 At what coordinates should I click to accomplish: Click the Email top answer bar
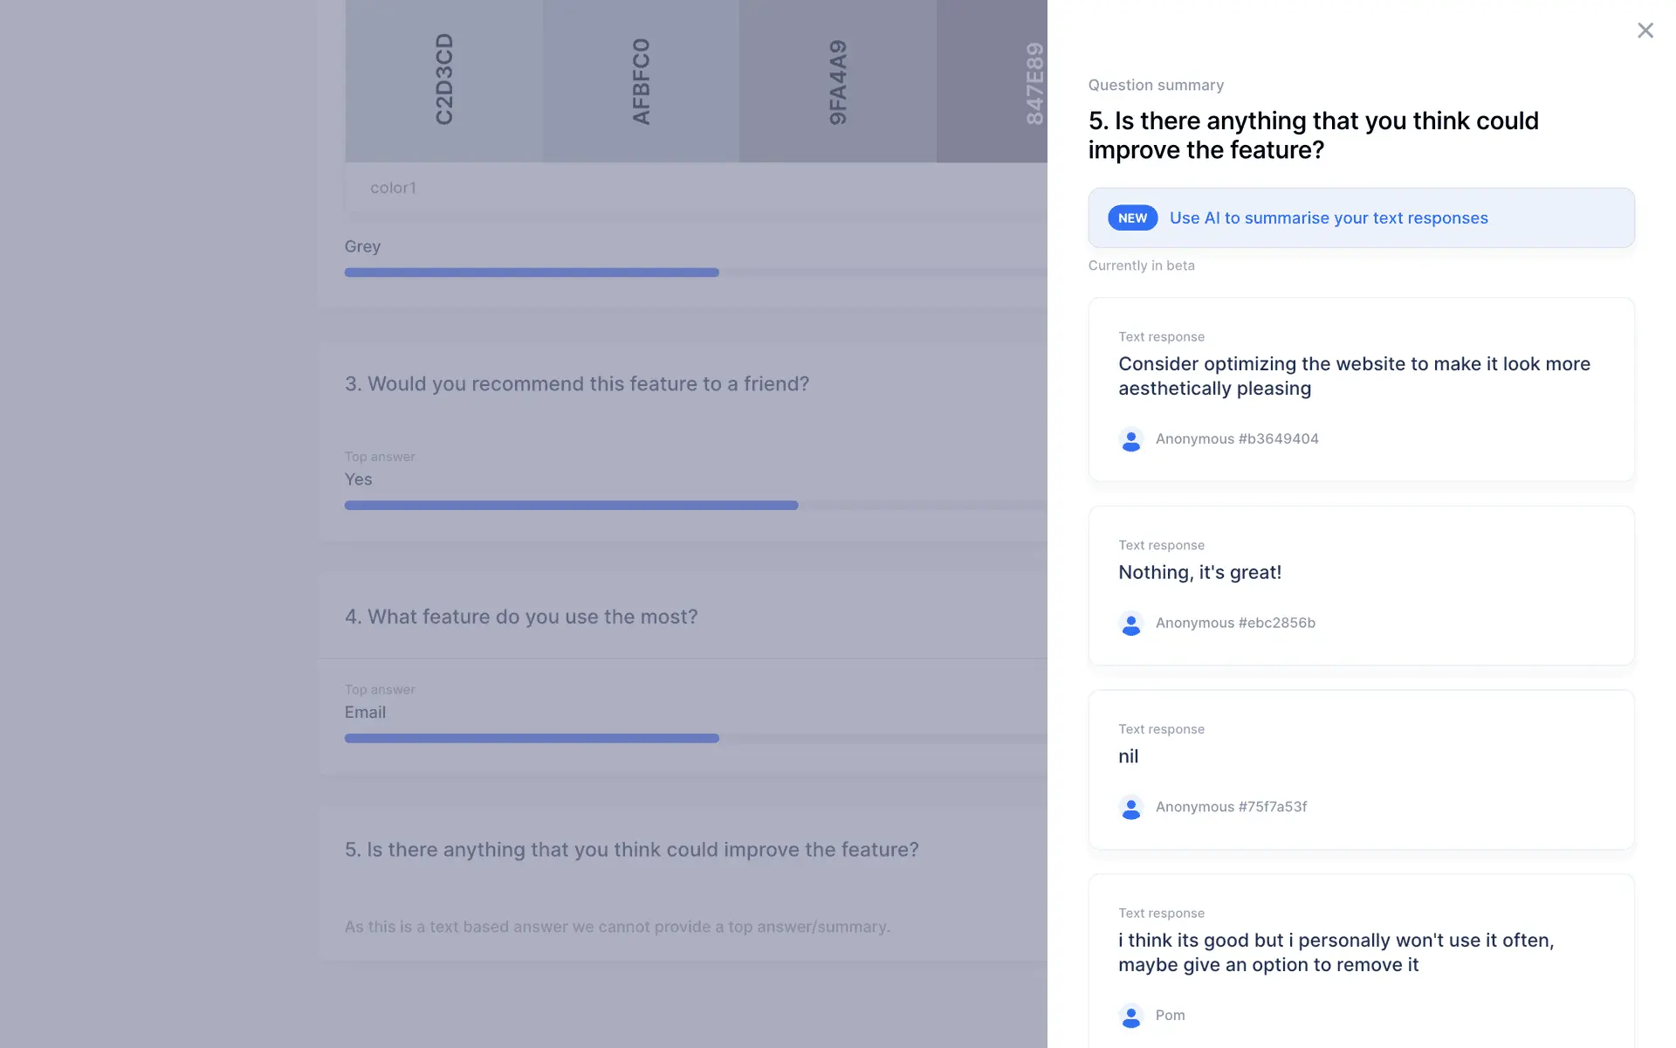[532, 739]
